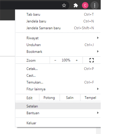Expand the Bantuan submenu arrow
116x134 pixels.
(98, 113)
